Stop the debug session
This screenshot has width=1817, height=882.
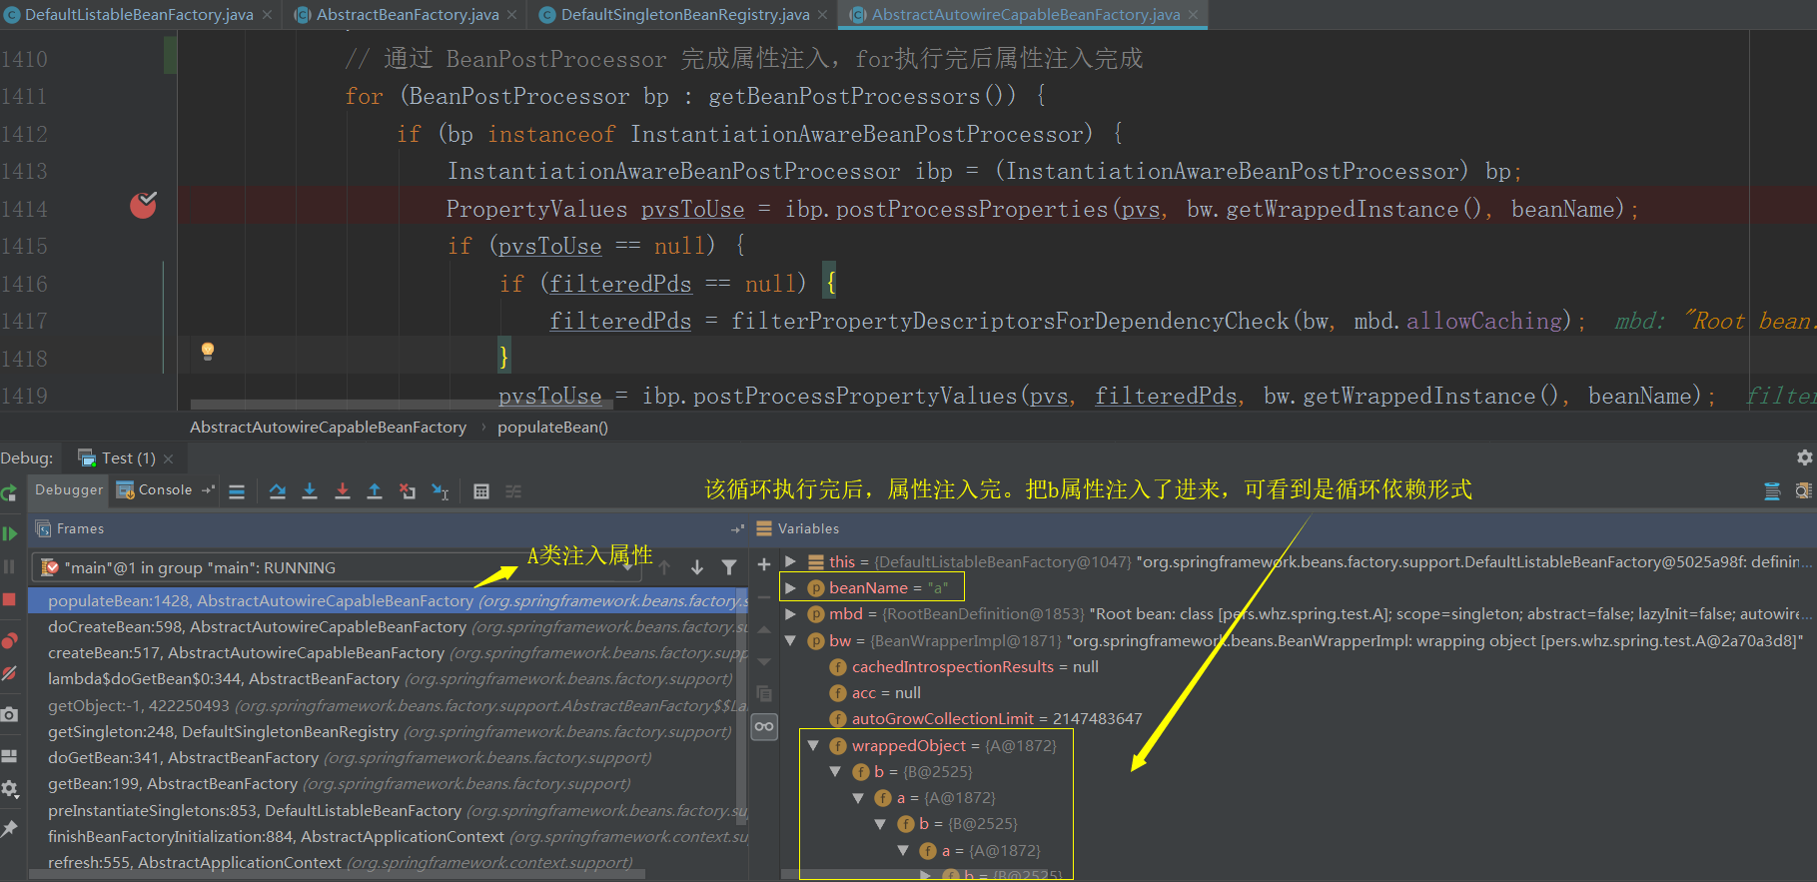[x=9, y=599]
